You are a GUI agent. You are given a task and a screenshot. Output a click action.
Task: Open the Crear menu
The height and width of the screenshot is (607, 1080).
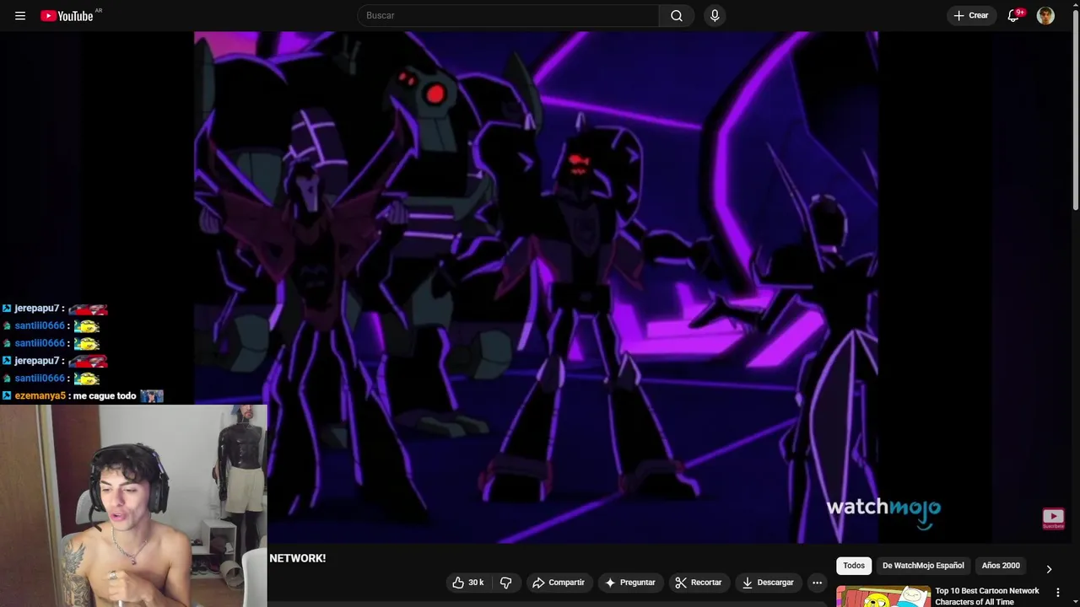tap(971, 15)
